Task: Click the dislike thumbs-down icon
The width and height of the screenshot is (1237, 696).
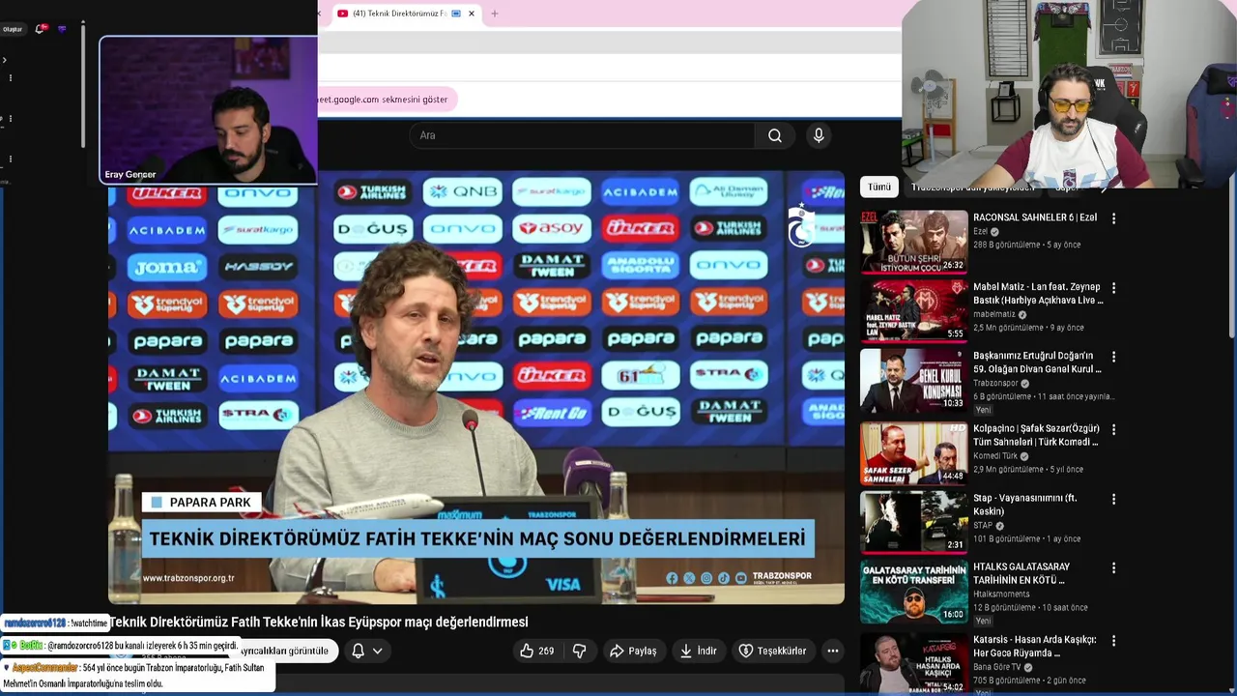Action: pos(580,651)
